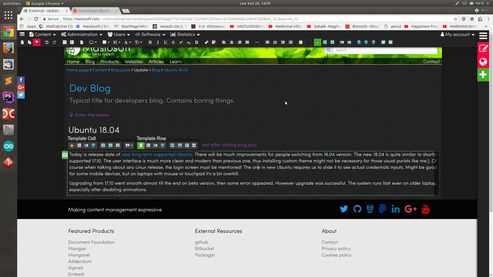
Task: Insert a numbered list
Action: [x=275, y=42]
